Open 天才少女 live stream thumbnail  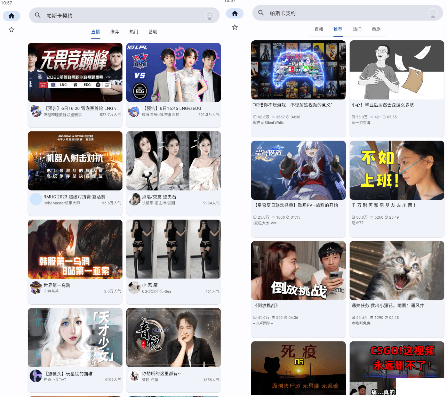75,337
